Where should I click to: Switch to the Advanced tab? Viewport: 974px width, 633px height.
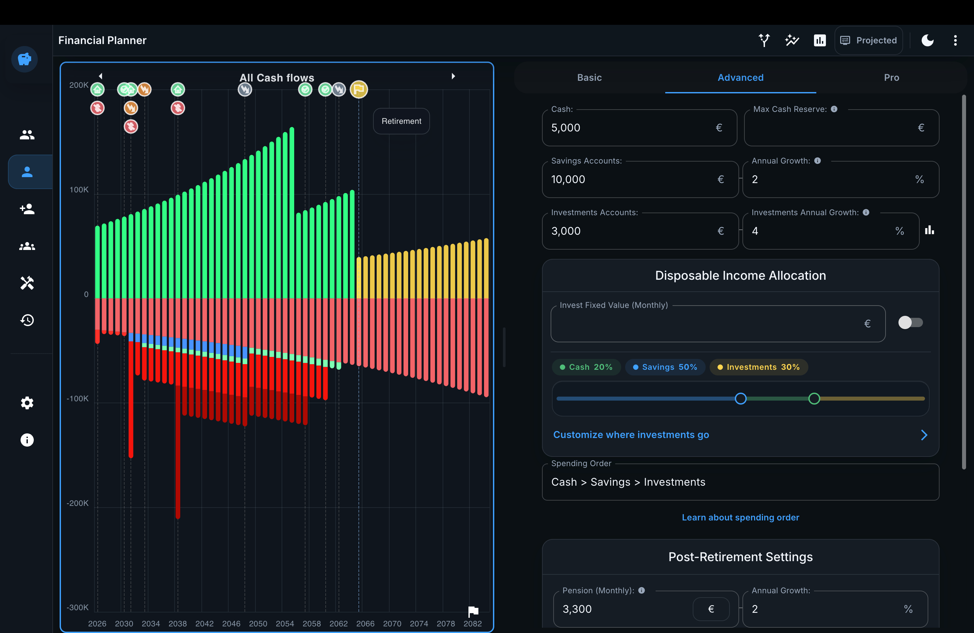click(x=740, y=78)
